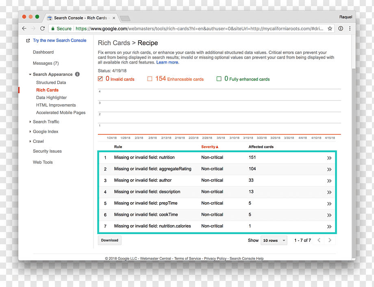Screen dimensions: 374x287
Task: Click the Learn more link
Action: [167, 62]
